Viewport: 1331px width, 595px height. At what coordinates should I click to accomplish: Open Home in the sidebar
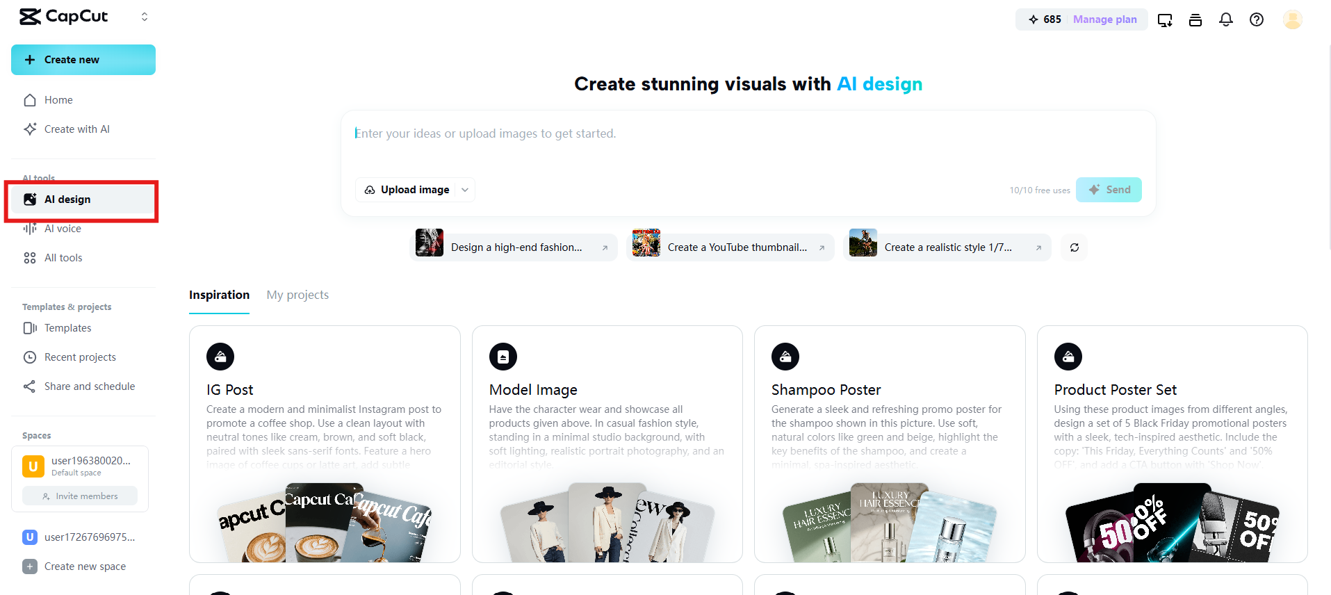click(83, 100)
